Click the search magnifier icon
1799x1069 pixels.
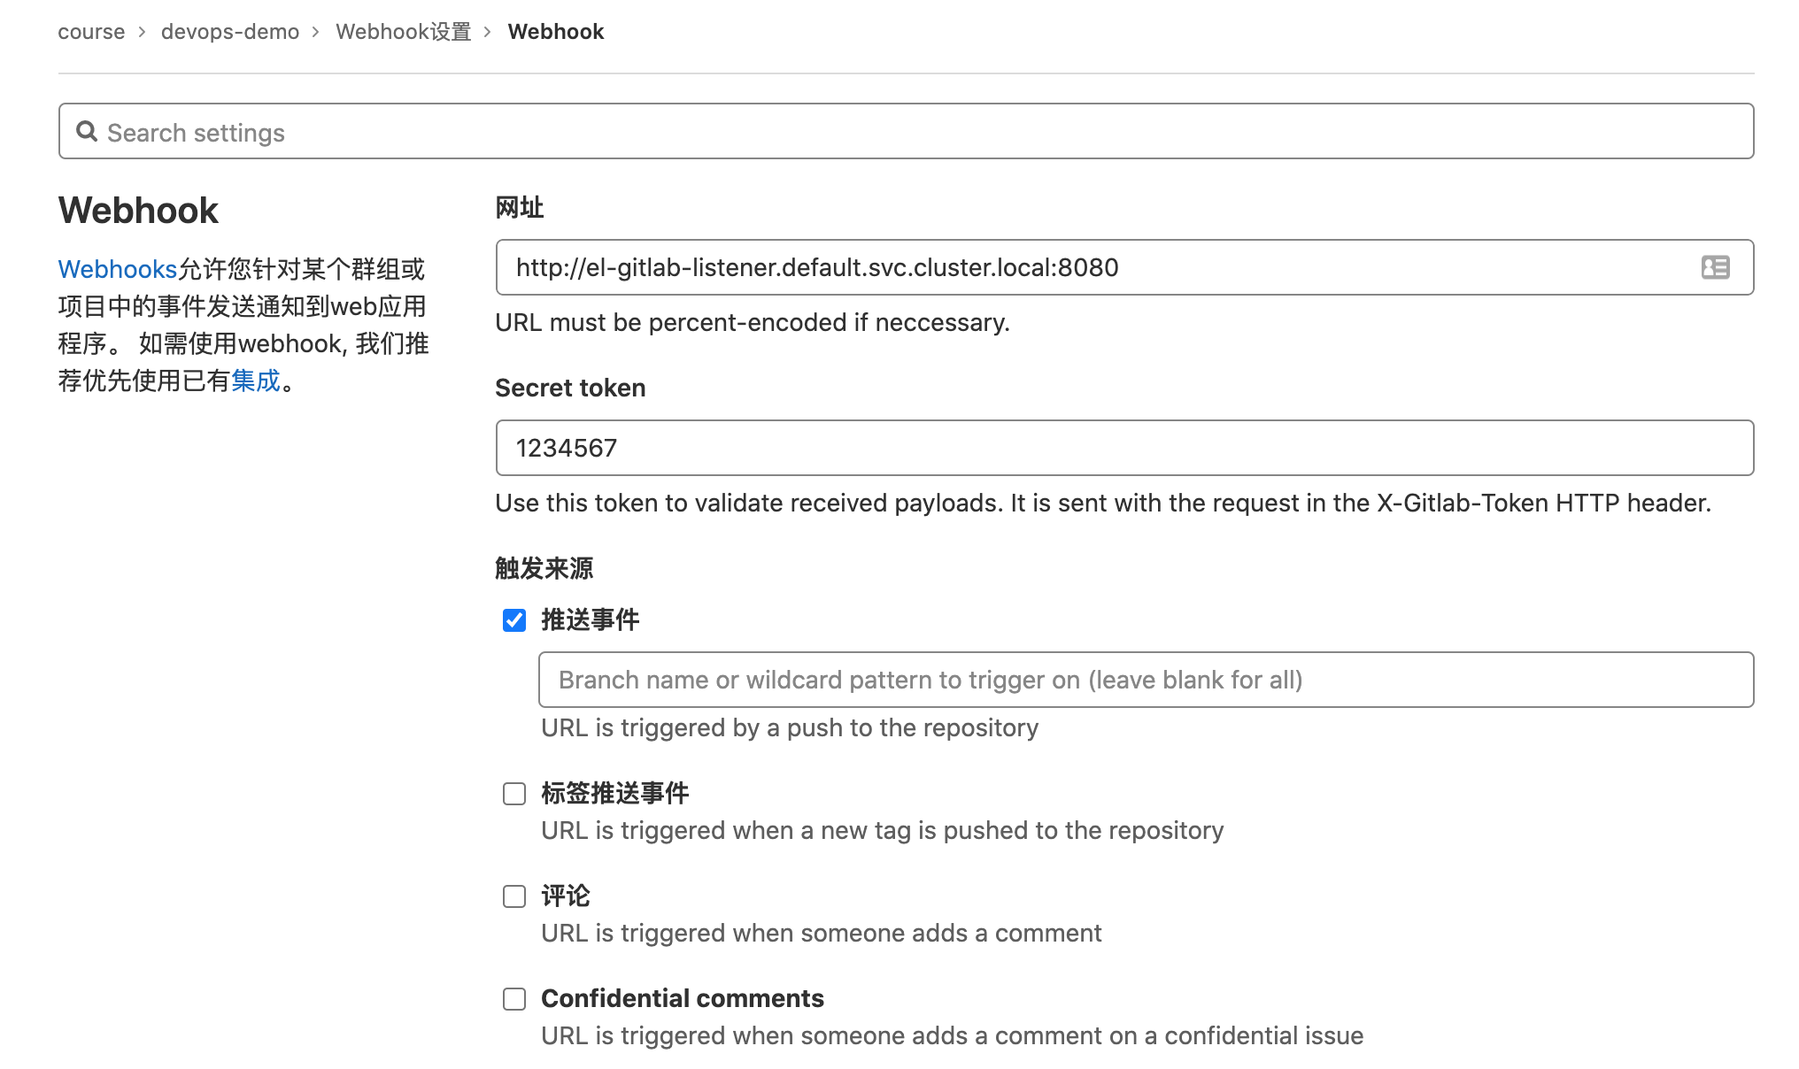(x=87, y=132)
